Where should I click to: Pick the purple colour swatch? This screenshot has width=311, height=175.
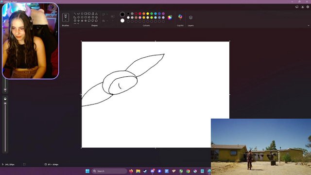pyautogui.click(x=163, y=14)
